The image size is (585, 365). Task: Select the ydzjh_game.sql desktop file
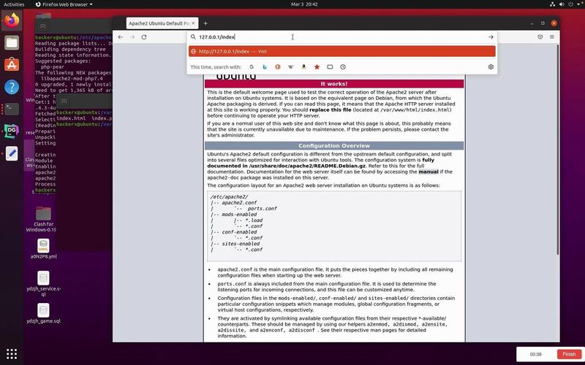(x=44, y=313)
